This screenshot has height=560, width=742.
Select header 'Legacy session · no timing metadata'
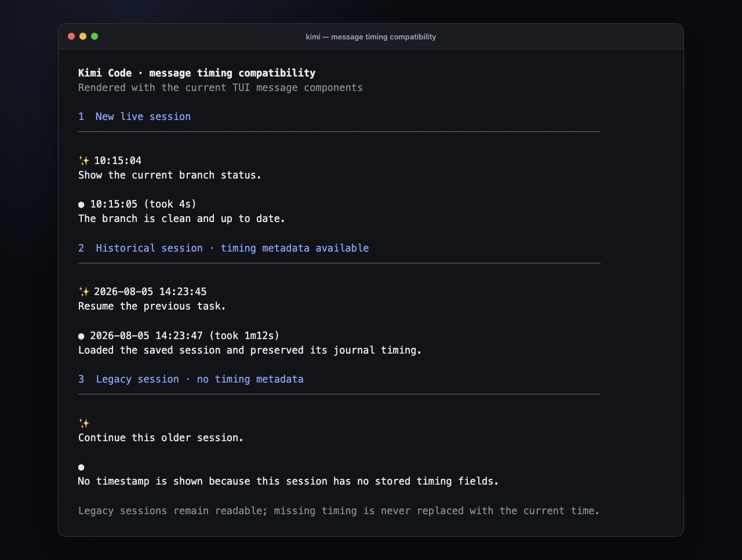199,379
